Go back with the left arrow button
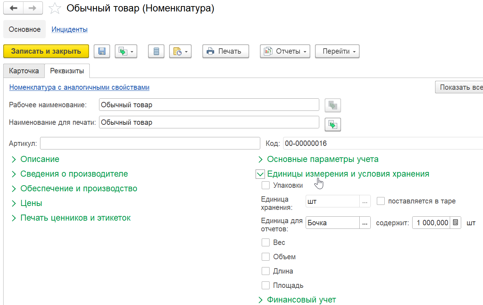The image size is (483, 305). tap(14, 8)
